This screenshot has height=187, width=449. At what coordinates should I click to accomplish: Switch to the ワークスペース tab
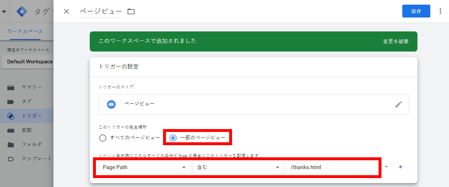pos(25,31)
